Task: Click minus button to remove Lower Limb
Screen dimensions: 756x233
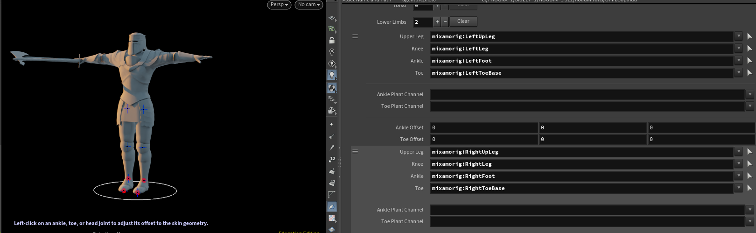Action: point(445,21)
